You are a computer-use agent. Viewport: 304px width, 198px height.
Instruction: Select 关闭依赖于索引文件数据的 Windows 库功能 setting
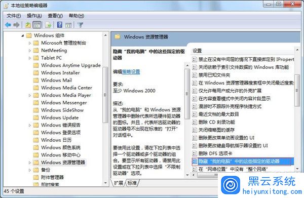244,67
